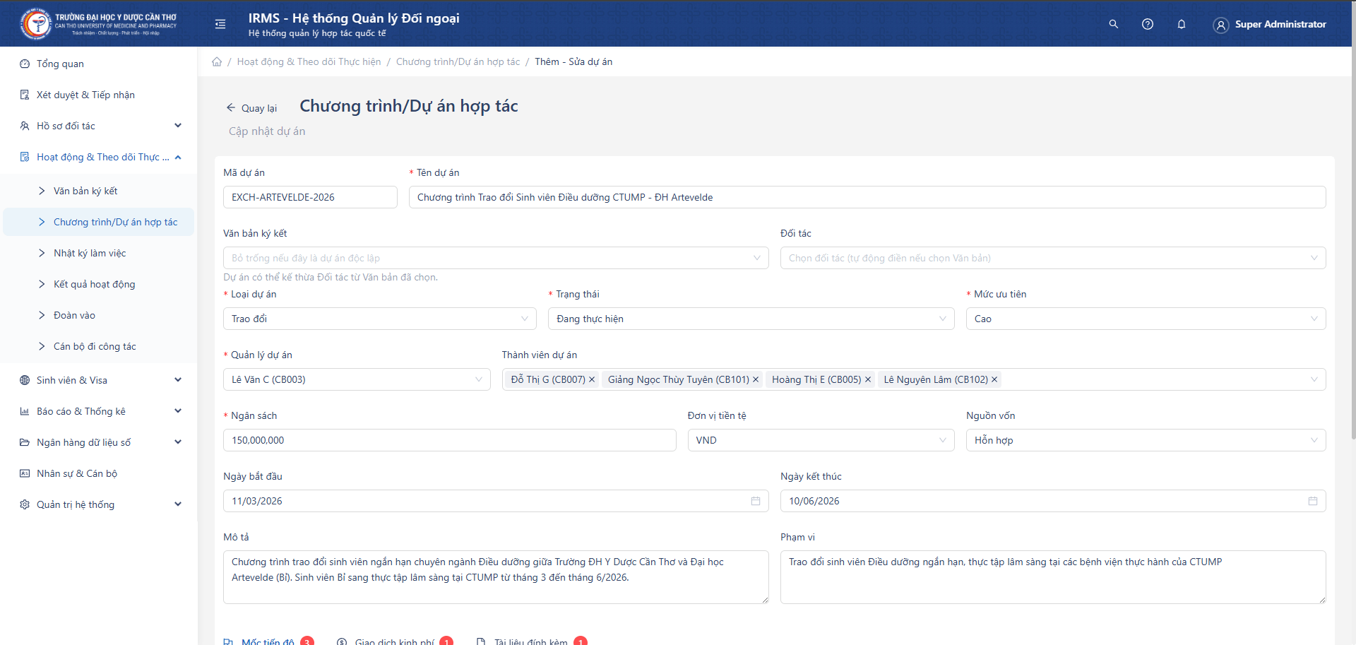This screenshot has height=645, width=1356.
Task: Open the Loại dự án dropdown
Action: [x=379, y=319]
